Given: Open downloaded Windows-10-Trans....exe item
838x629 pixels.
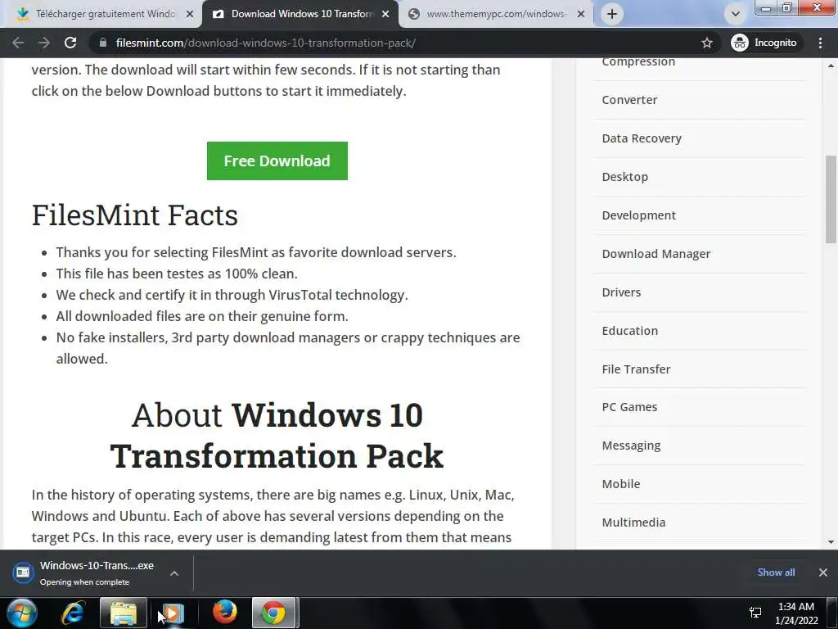Looking at the screenshot, I should click(97, 572).
